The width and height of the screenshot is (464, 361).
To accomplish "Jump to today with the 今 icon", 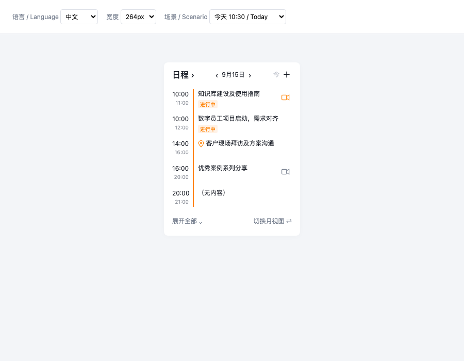I will pos(276,75).
